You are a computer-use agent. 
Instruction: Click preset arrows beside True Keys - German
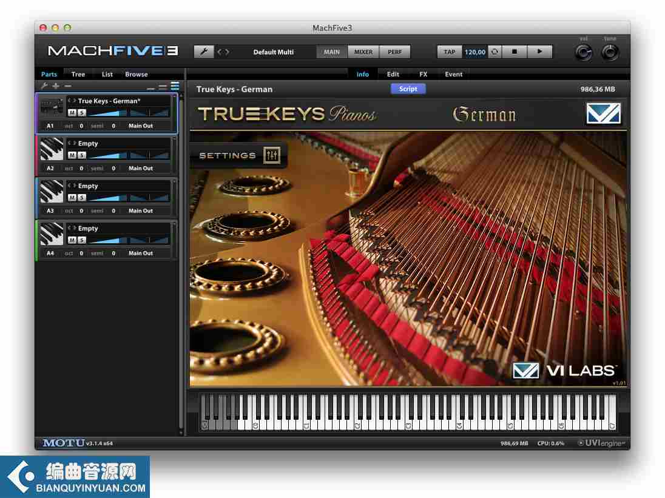72,101
